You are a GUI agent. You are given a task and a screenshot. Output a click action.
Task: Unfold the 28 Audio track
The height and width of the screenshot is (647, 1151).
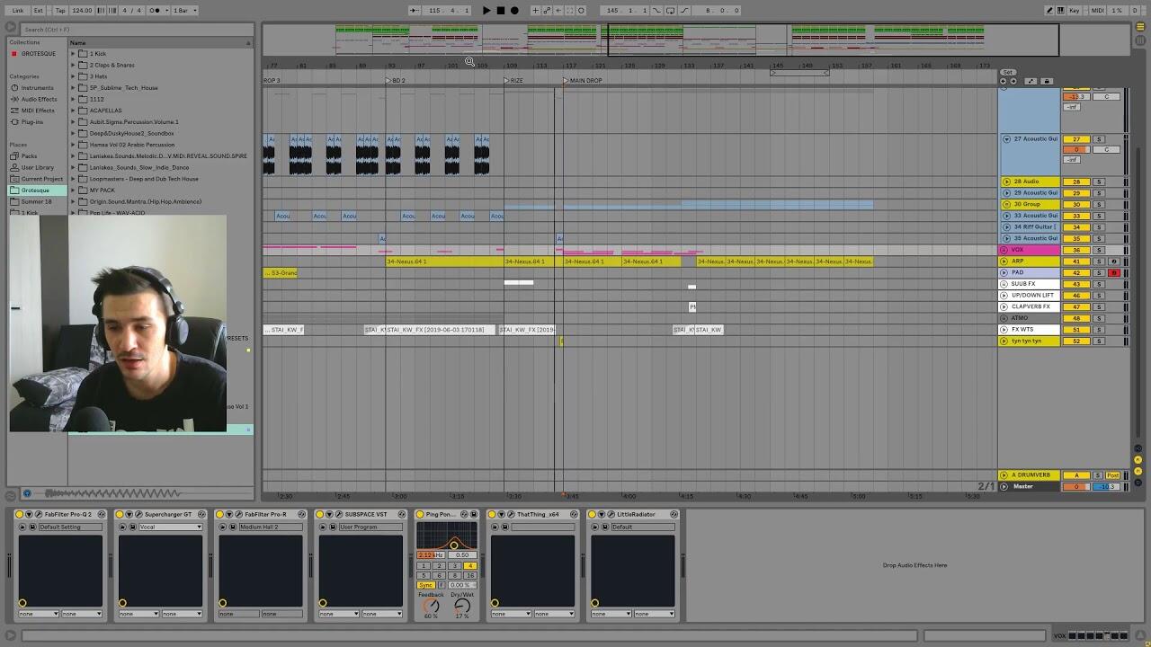pyautogui.click(x=1006, y=182)
